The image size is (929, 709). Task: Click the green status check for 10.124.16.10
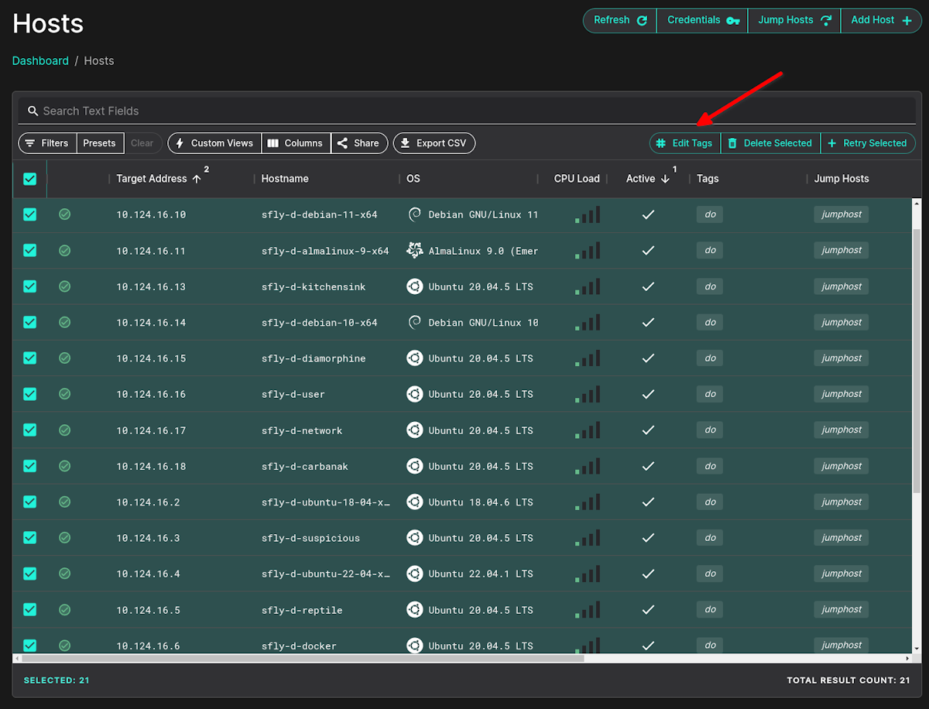click(x=65, y=214)
